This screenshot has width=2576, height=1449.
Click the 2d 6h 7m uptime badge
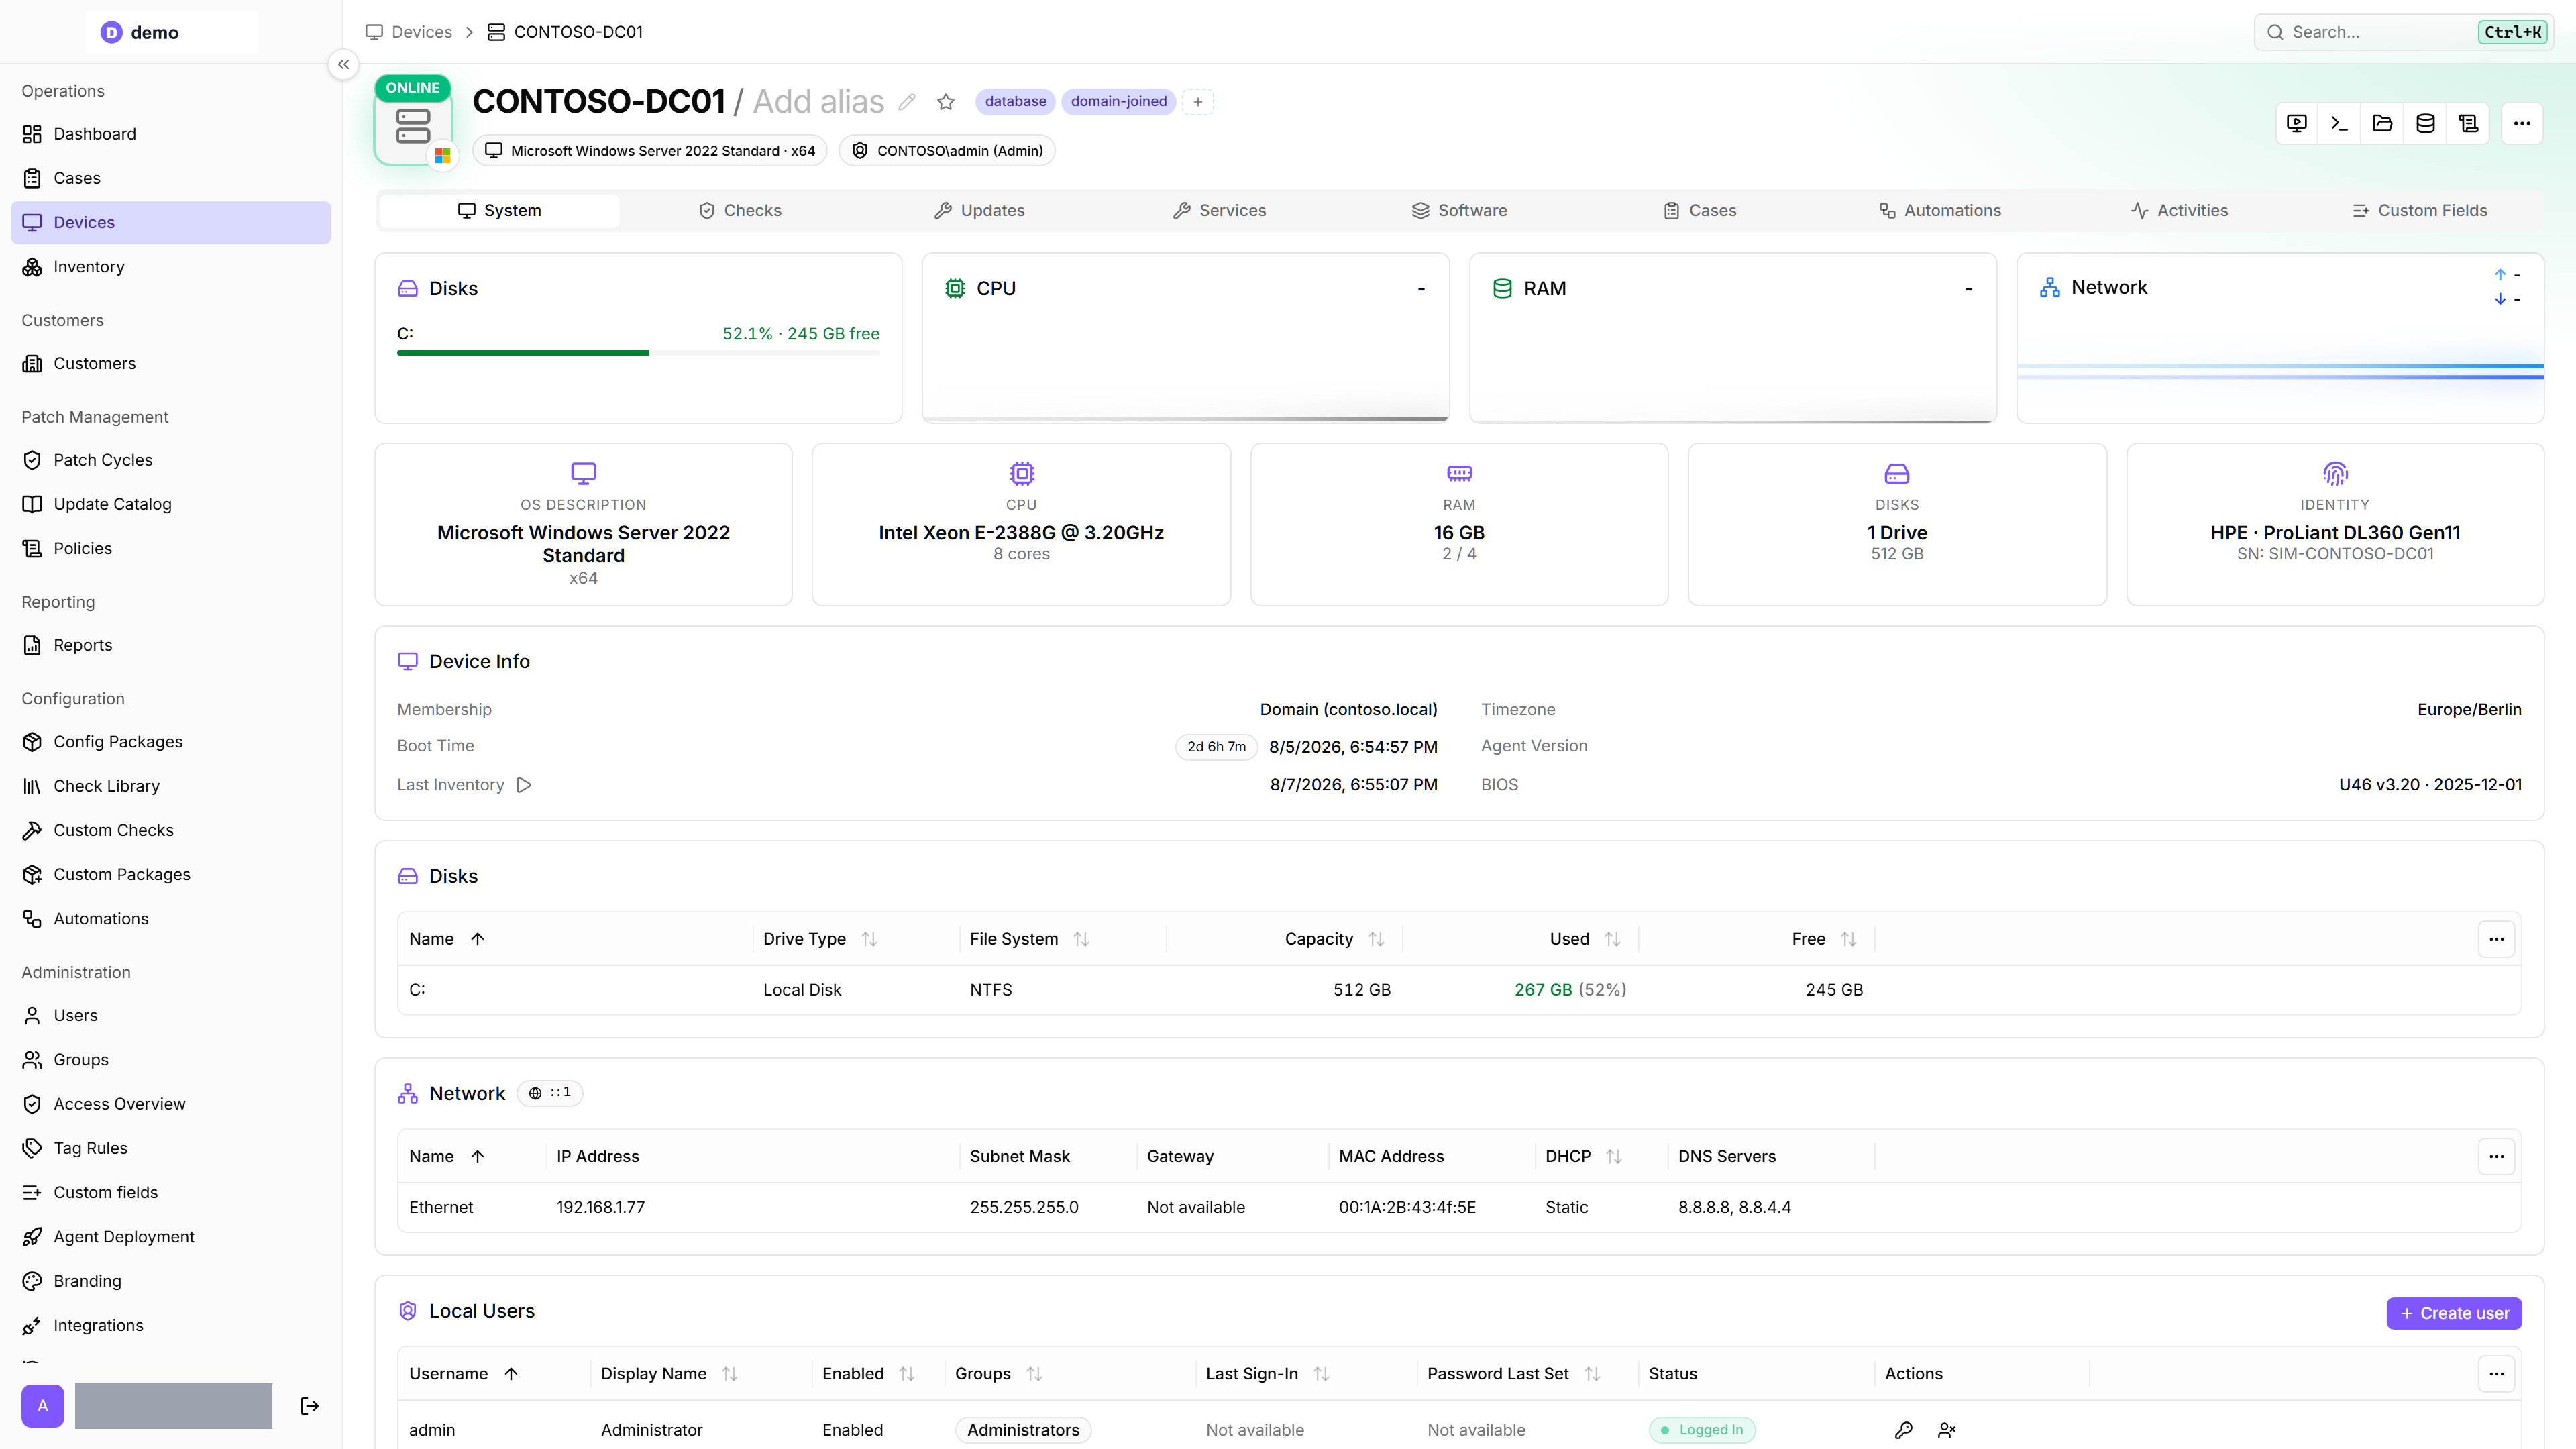(x=1216, y=747)
